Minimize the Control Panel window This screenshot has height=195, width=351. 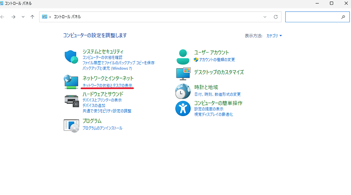tap(317, 3)
